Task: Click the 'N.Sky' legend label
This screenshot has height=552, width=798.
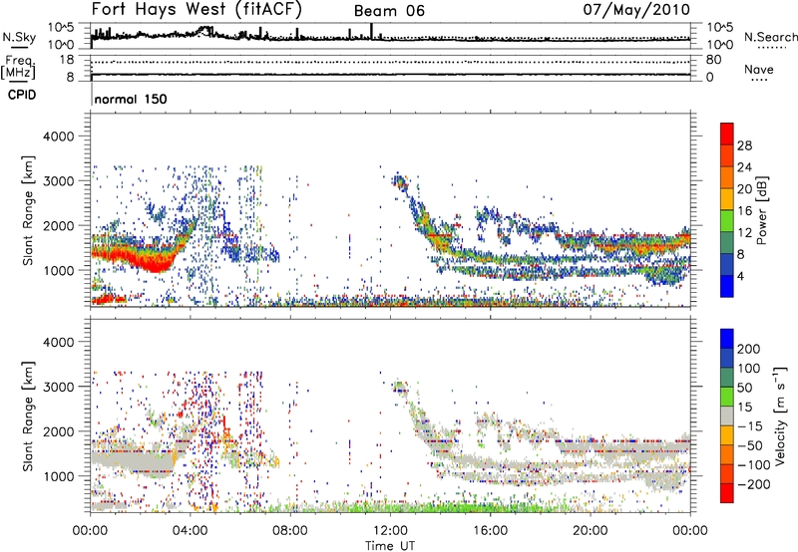Action: pos(19,37)
